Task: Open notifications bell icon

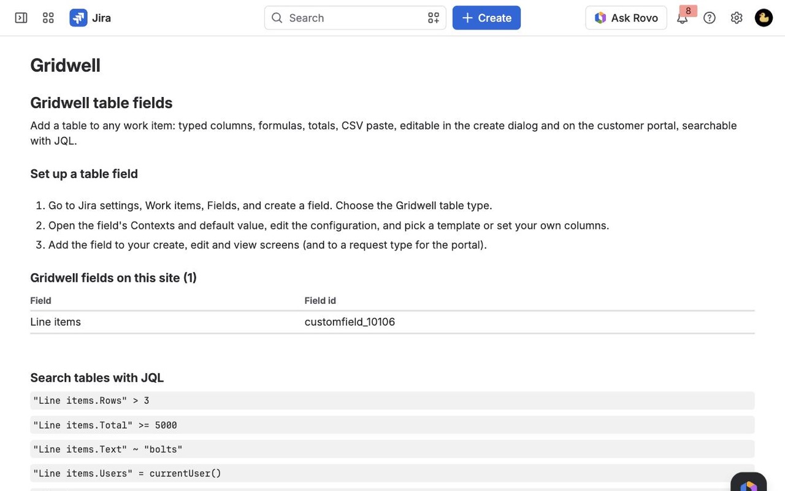Action: 682,18
